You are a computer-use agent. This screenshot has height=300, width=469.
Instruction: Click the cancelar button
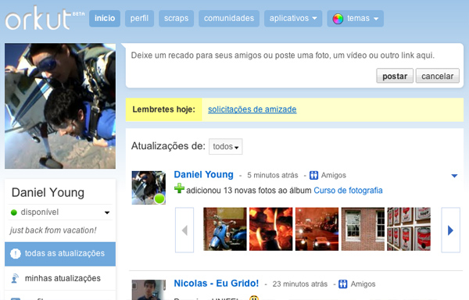pyautogui.click(x=437, y=76)
